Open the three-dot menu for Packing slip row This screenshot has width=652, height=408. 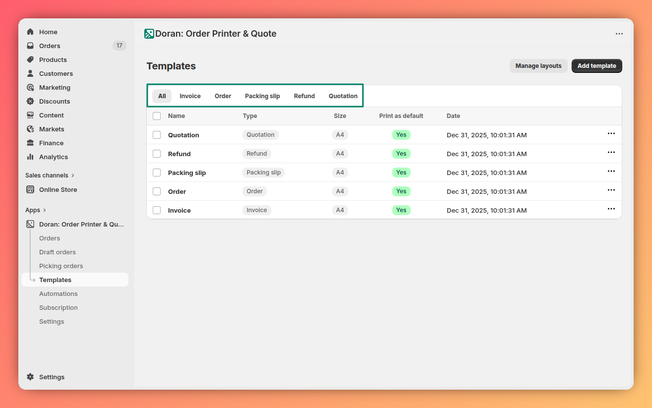pos(611,172)
